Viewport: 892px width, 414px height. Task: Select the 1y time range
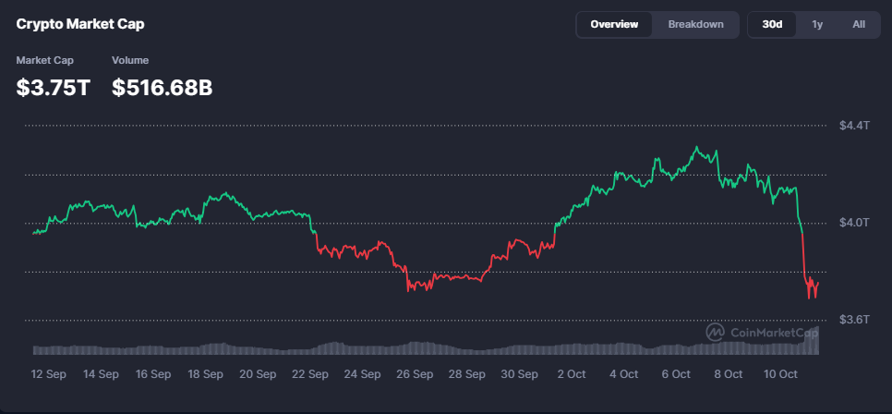pos(817,24)
